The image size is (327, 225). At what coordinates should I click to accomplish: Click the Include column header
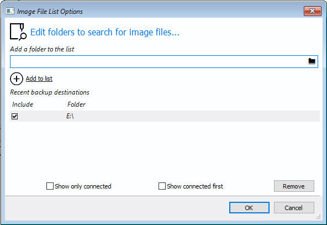(x=38, y=104)
